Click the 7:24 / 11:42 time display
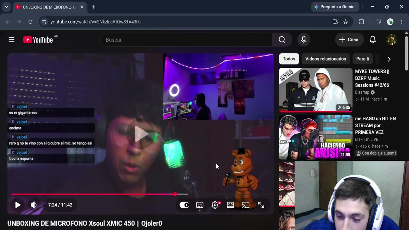409x230 pixels. point(60,205)
